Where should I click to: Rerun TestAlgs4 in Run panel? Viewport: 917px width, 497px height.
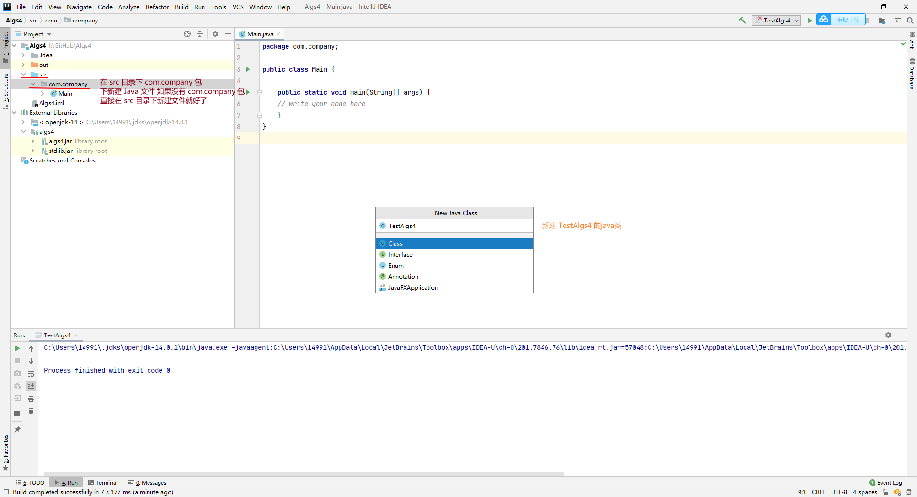click(17, 348)
